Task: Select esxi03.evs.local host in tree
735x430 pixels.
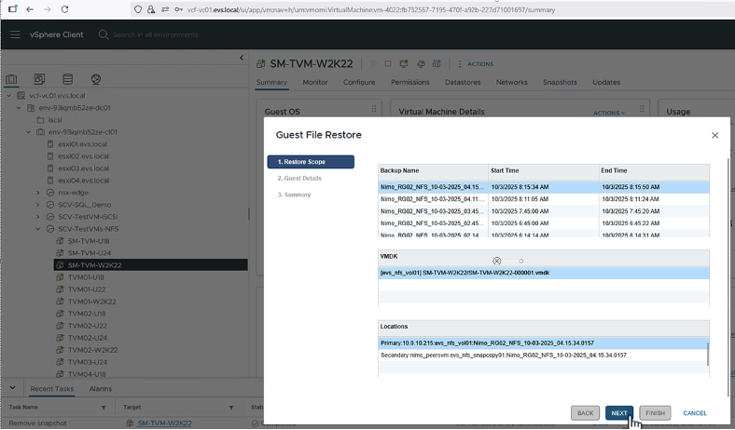Action: [x=83, y=168]
